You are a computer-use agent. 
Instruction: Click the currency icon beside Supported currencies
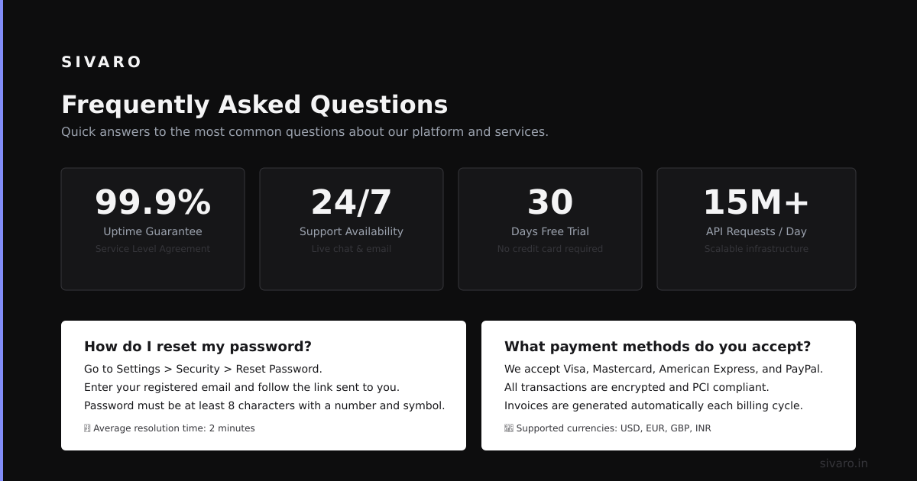[x=509, y=428]
